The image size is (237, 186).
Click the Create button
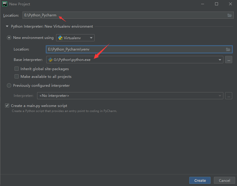click(200, 180)
